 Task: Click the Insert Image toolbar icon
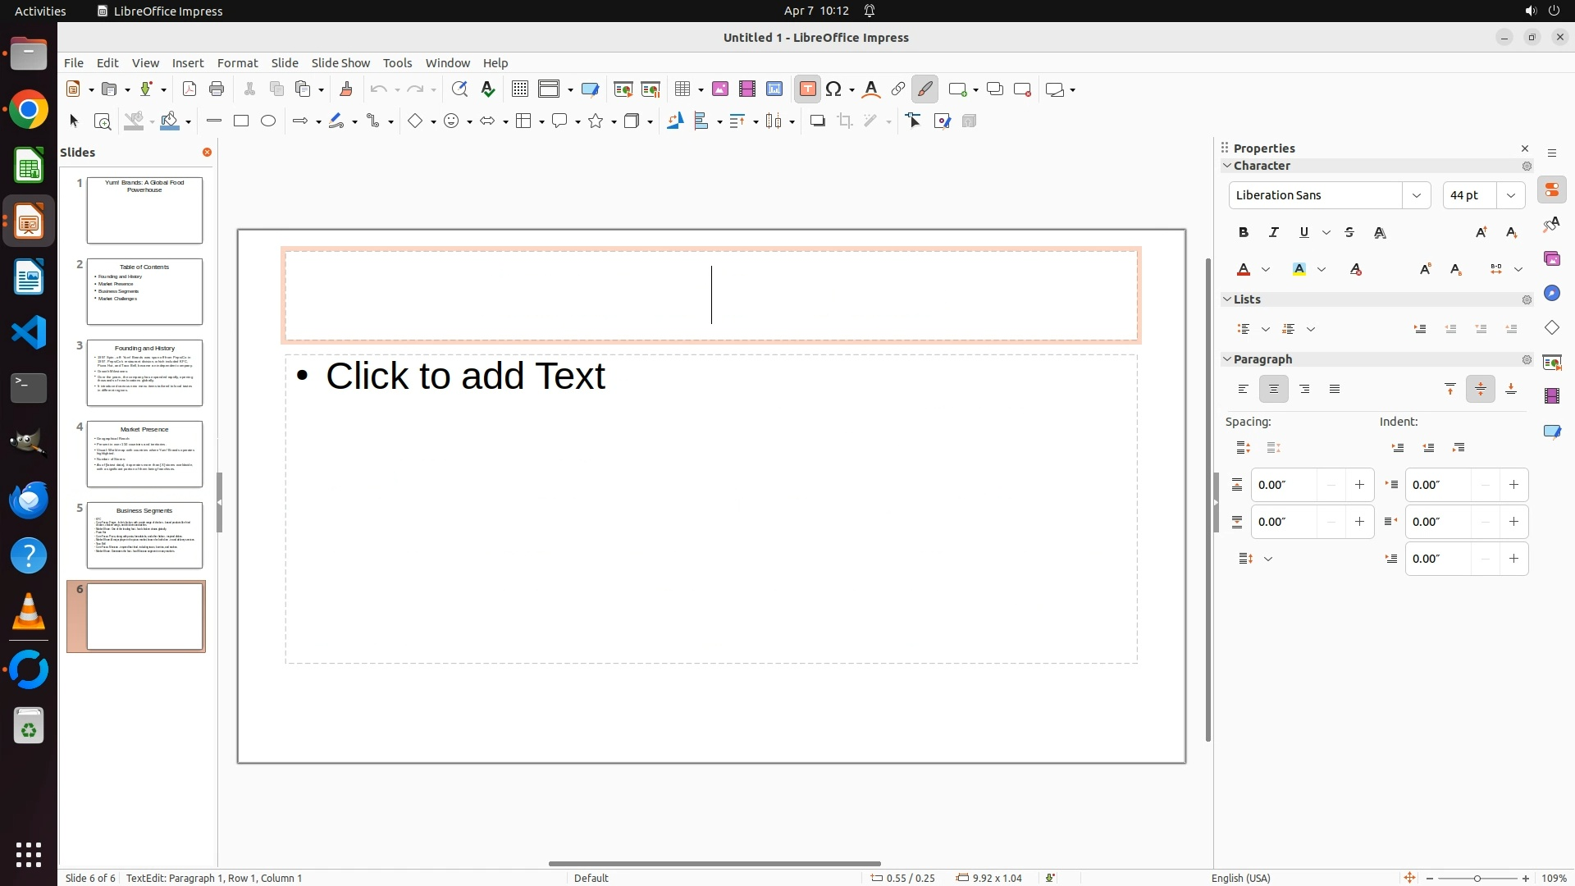click(x=720, y=89)
